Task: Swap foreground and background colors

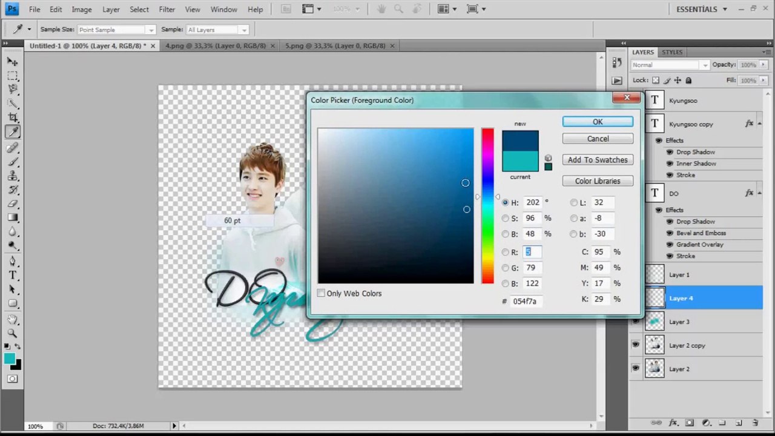Action: pyautogui.click(x=18, y=346)
